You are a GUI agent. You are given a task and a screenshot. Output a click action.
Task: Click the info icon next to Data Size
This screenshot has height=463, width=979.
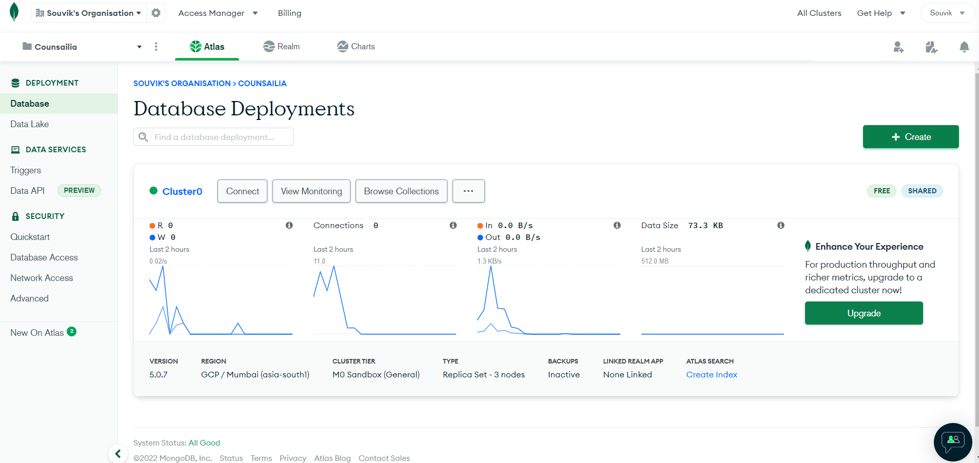pyautogui.click(x=781, y=225)
